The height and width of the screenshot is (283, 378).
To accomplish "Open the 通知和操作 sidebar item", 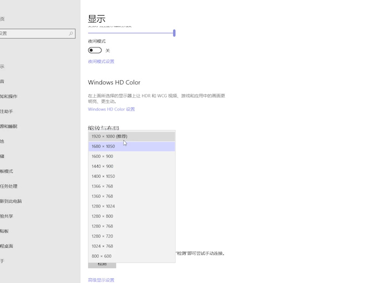I will pyautogui.click(x=9, y=96).
